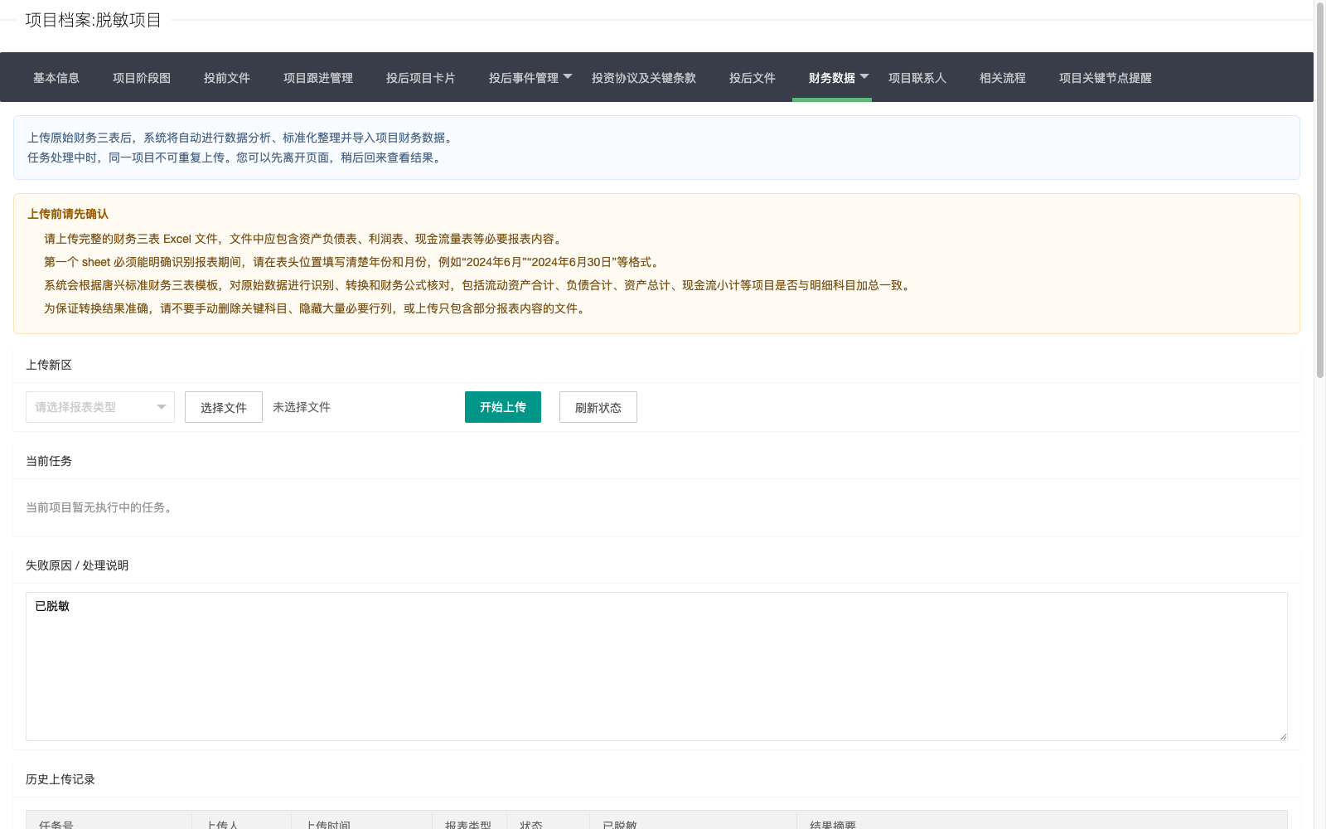1326x829 pixels.
Task: Switch to the 投后文件 tab
Action: tap(753, 78)
